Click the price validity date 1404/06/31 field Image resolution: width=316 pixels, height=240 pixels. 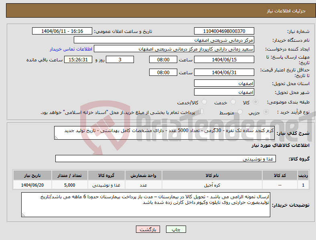pyautogui.click(x=224, y=72)
